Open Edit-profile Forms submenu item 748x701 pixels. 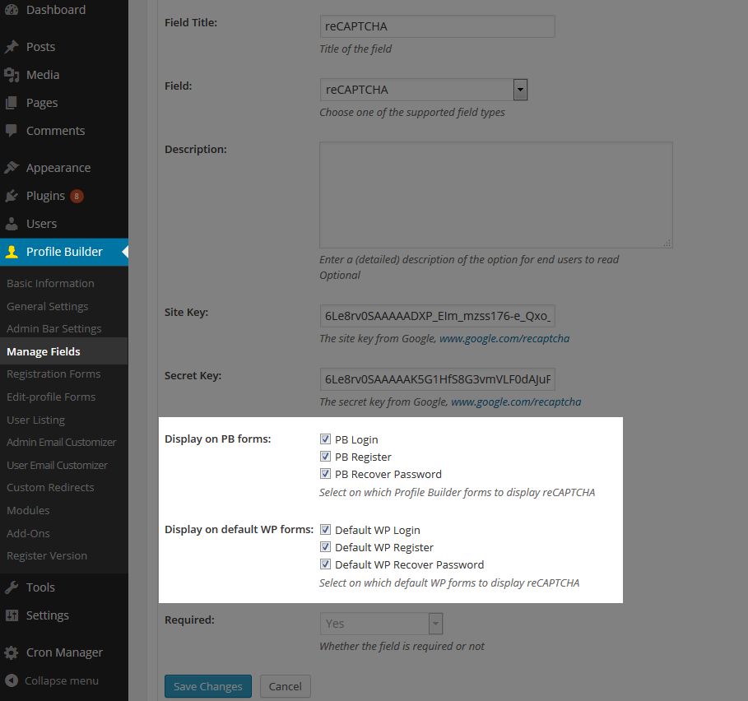51,397
